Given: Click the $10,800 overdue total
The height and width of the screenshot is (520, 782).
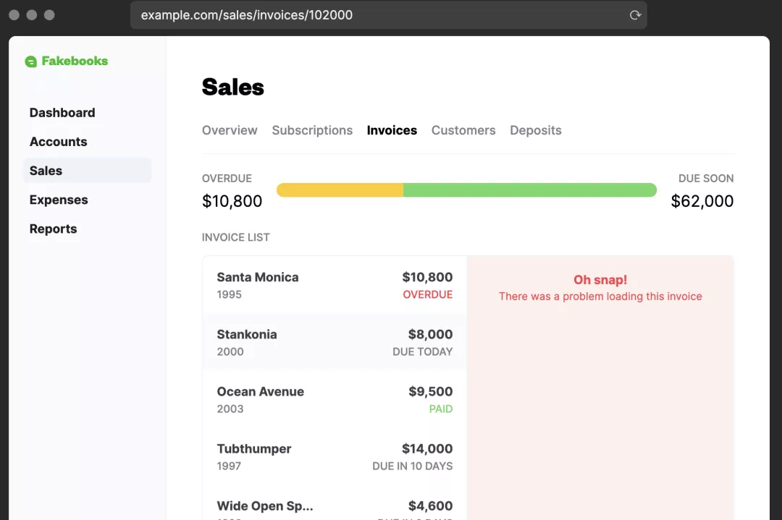Looking at the screenshot, I should pos(232,201).
